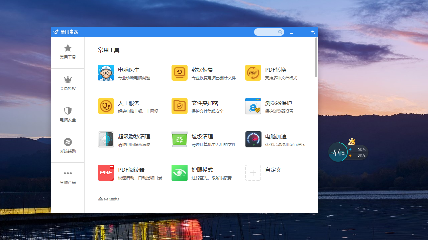The width and height of the screenshot is (428, 240).
Task: Click the search box in title bar
Action: coord(266,32)
